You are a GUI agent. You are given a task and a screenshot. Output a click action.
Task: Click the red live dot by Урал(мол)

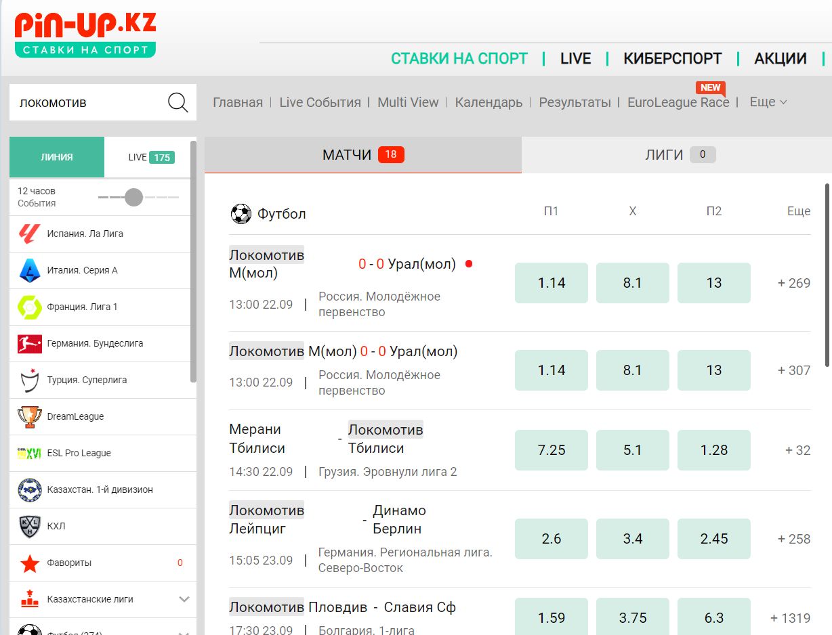pos(468,264)
